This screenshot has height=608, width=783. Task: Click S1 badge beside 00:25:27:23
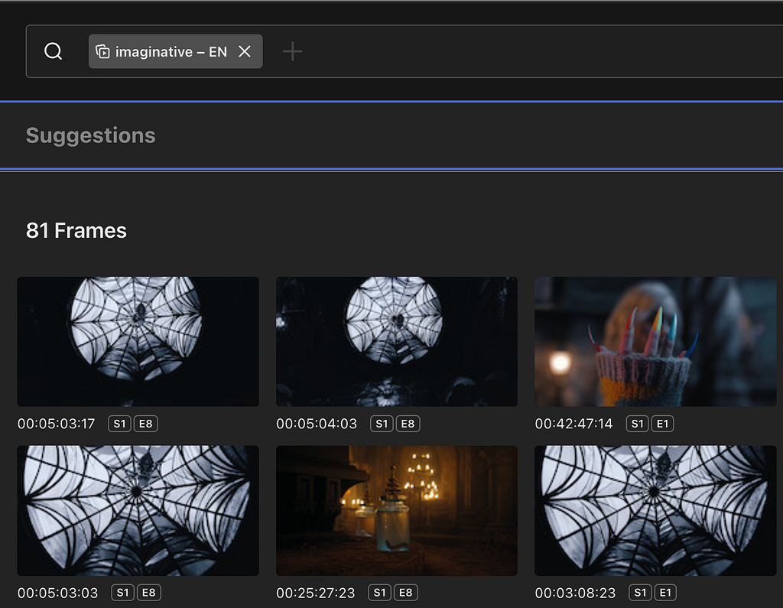pyautogui.click(x=379, y=593)
